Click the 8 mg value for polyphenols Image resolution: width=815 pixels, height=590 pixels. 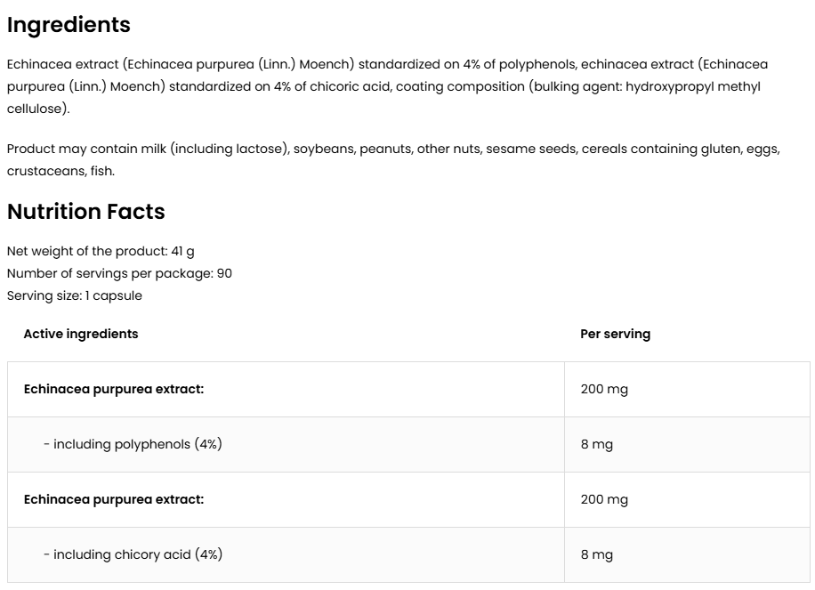597,444
